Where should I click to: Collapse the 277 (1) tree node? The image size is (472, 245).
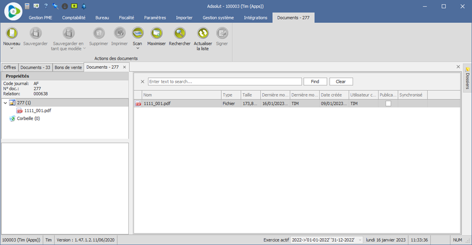(x=5, y=103)
